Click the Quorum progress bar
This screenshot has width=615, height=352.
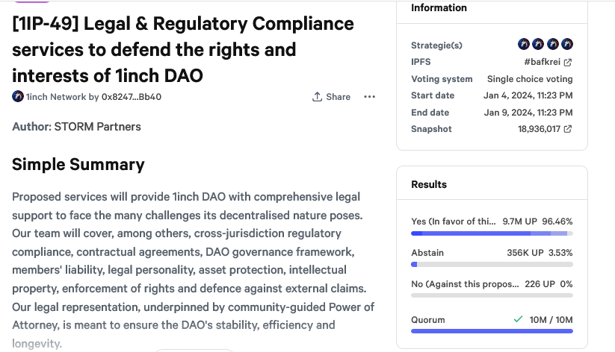pos(492,331)
